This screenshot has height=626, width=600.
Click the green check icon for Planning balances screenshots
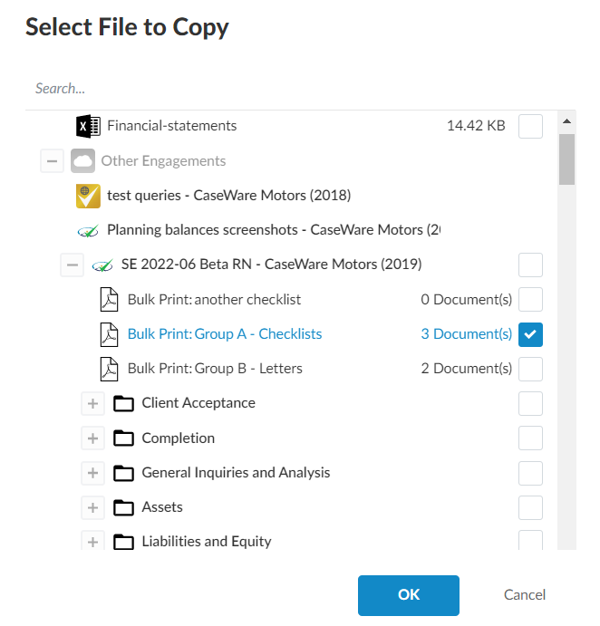[88, 230]
